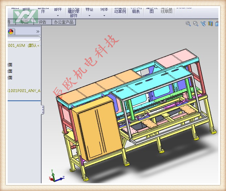The width and height of the screenshot is (226, 191).
Task: Open the 线性零部件阵列 dropdown arrow
Action: pos(58,16)
